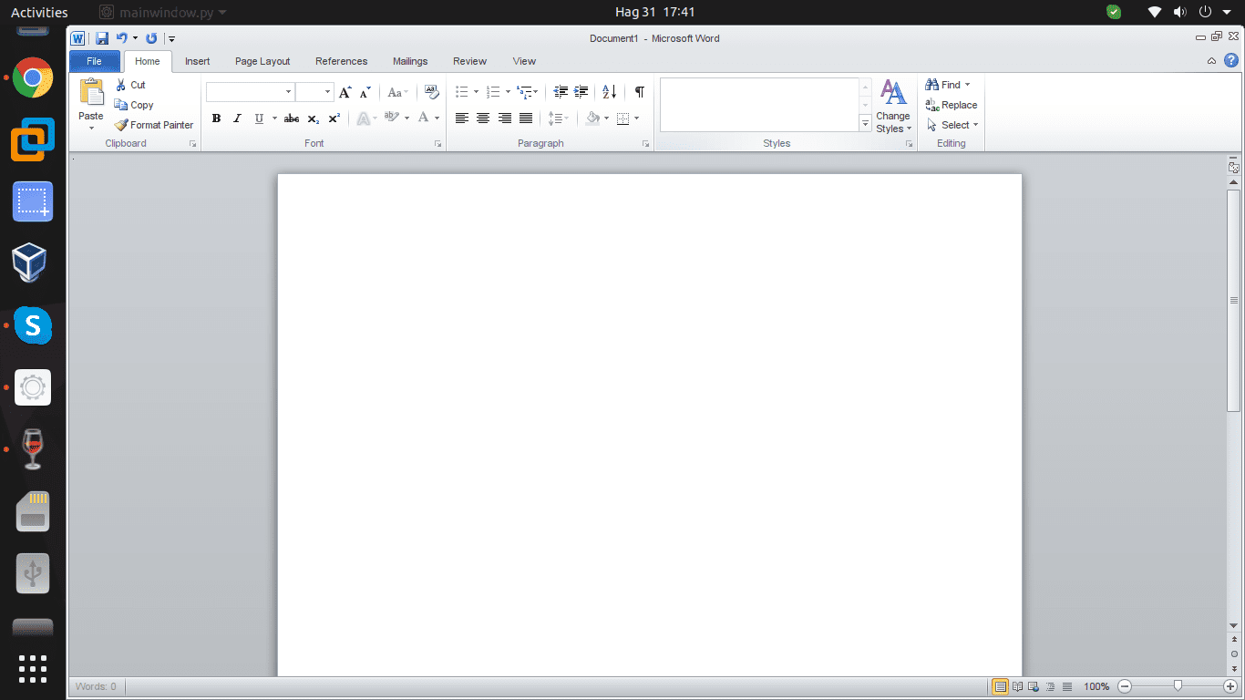Toggle Align Text Right
1245x700 pixels.
pyautogui.click(x=504, y=118)
